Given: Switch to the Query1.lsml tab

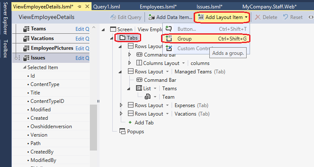Looking at the screenshot, I should 107,7.
